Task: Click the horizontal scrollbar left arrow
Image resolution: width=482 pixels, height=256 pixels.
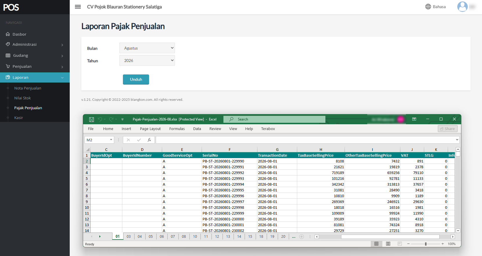Action: coord(317,237)
